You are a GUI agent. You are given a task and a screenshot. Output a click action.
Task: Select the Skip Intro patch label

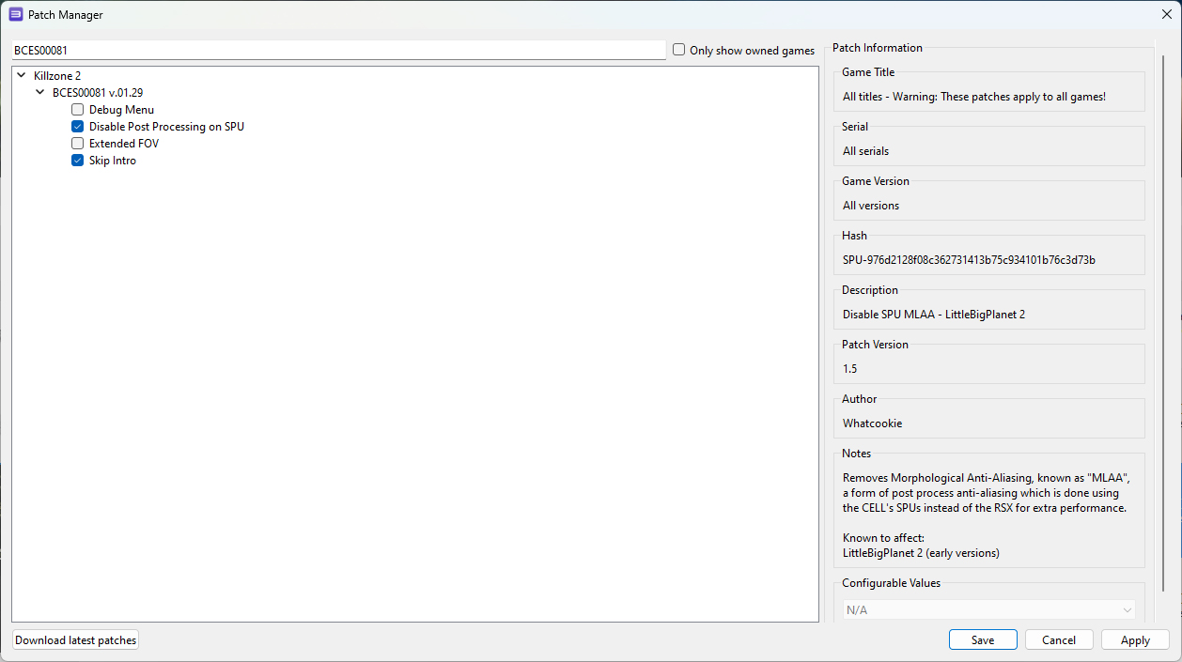[113, 161]
